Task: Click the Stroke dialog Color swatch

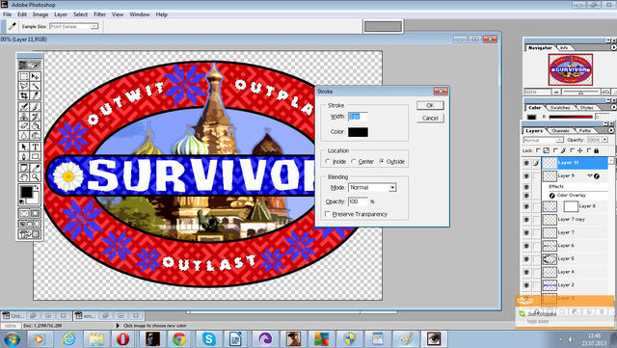Action: coord(358,132)
